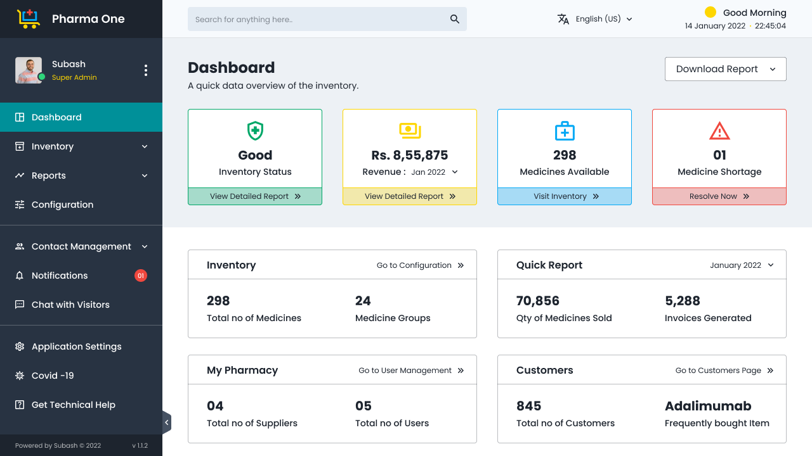Expand the Contact Management submenu chevron
Viewport: 812px width, 456px height.
[145, 246]
